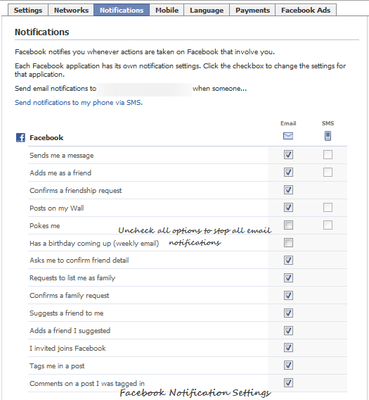369x400 pixels.
Task: Uncheck email for 'Asks me to confirm friend detail'
Action: [288, 260]
